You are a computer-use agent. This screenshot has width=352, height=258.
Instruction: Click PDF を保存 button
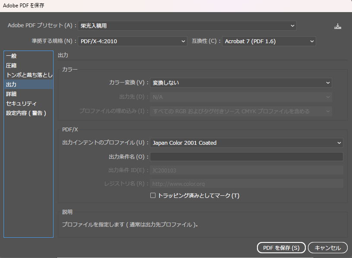[x=281, y=248]
